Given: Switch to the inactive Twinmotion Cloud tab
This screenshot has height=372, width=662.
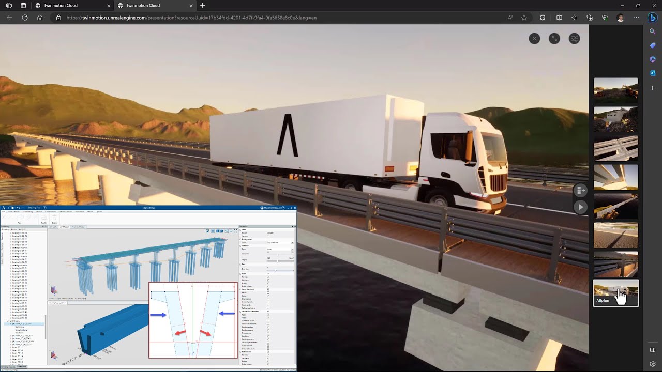Looking at the screenshot, I should [x=72, y=5].
